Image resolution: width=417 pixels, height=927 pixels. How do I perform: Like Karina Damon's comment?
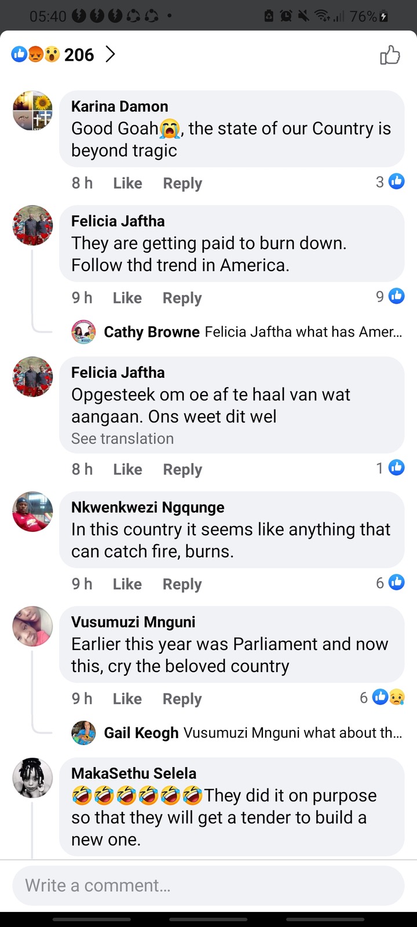(127, 183)
